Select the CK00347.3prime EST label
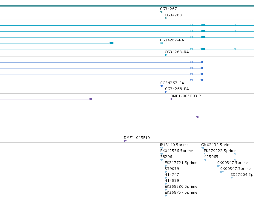Screen dimensions: 254x197 pyautogui.click(x=235, y=169)
